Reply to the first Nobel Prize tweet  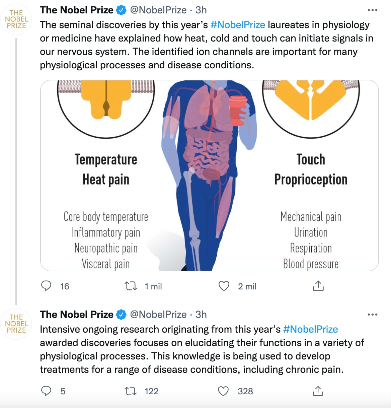pos(46,286)
